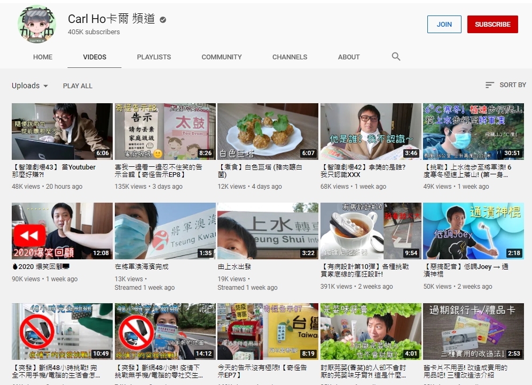Viewport: 532px width, 385px height.
Task: Click the Sort By filter icon
Action: click(x=490, y=85)
